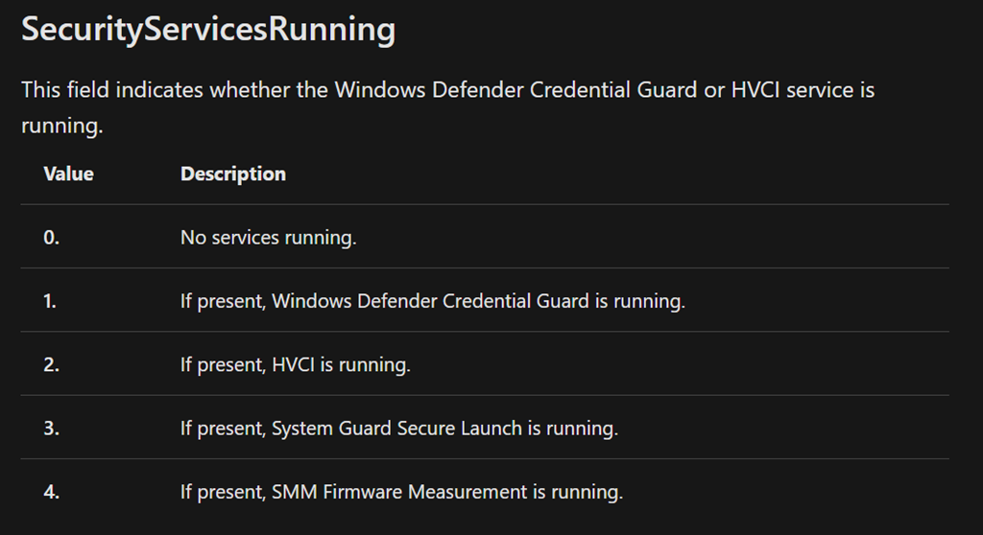Viewport: 983px width, 535px height.
Task: Click value "4." in the table
Action: point(52,492)
